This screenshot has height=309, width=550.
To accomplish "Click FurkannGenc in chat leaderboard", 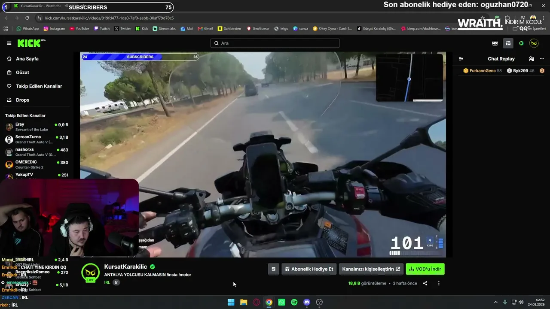I will point(483,71).
